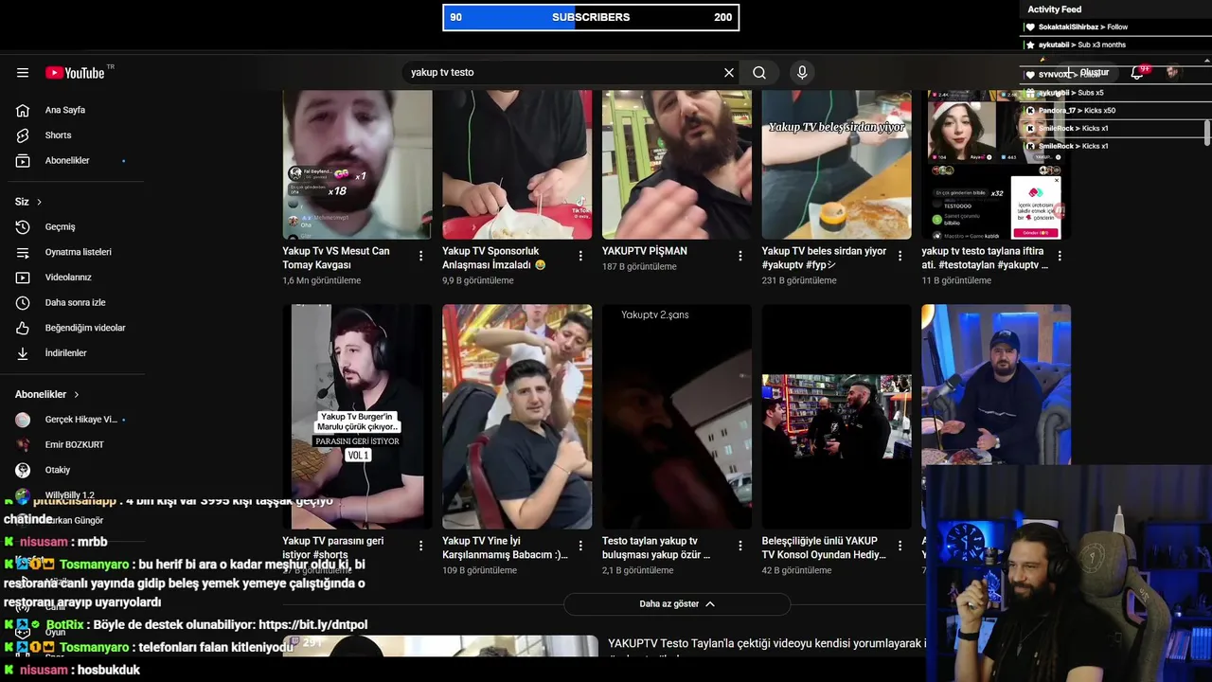Click Videolarınız in sidebar
The image size is (1212, 682).
(x=68, y=278)
